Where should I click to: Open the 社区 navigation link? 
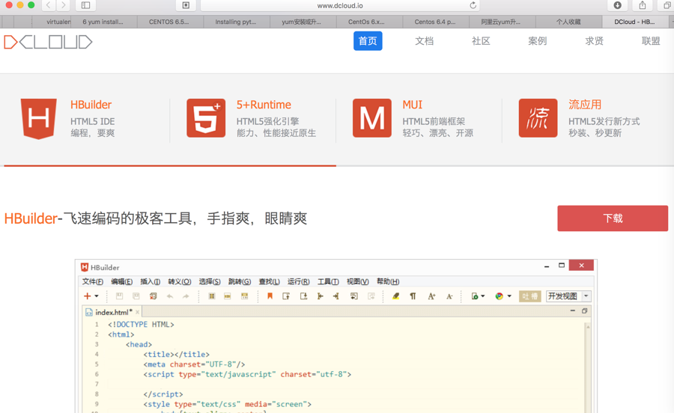pyautogui.click(x=481, y=41)
